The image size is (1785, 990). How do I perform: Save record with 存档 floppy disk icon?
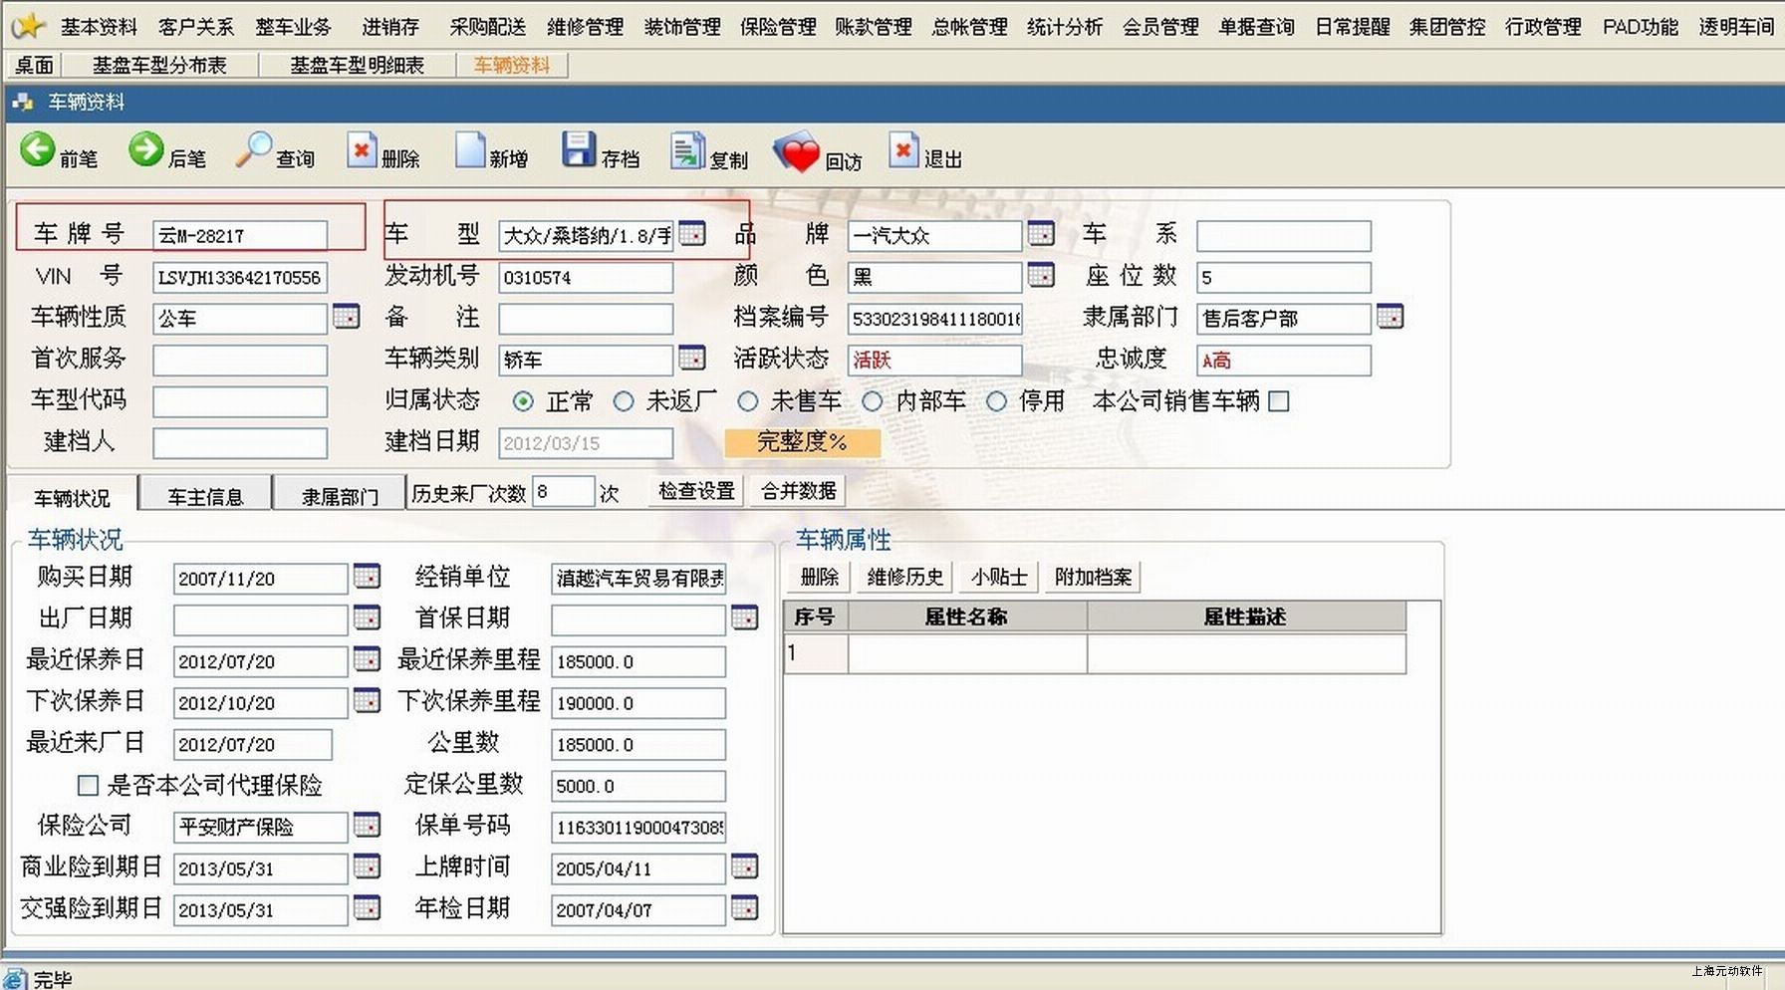point(578,150)
